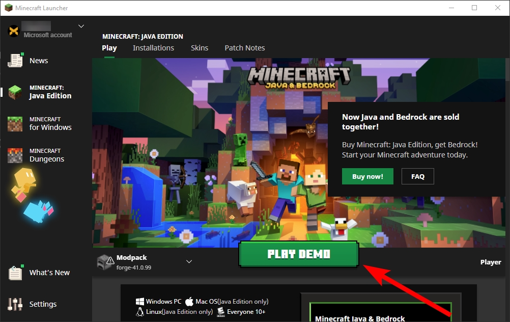510x322 pixels.
Task: Maximize the Minecraft Launcher window
Action: (474, 8)
